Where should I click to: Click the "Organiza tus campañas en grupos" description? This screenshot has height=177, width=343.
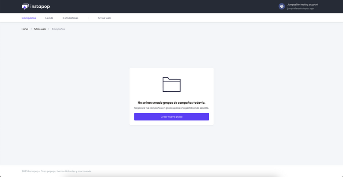171,108
